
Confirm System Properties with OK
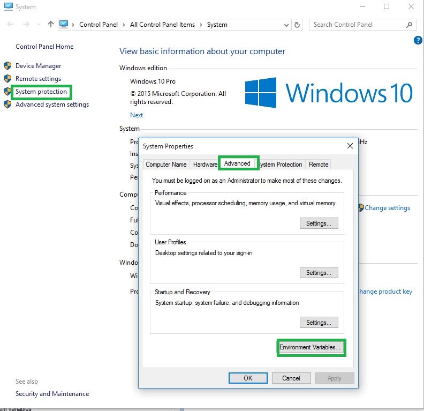tap(248, 378)
